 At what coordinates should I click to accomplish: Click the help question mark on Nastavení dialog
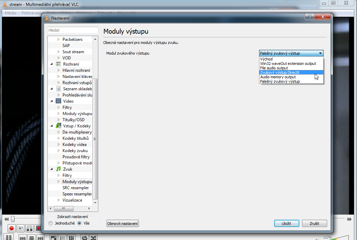tap(310, 16)
